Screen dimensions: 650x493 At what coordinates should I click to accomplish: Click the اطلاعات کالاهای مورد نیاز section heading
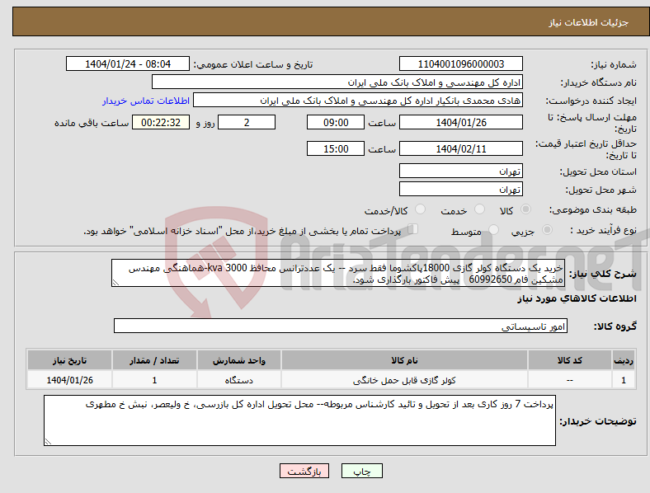577,298
